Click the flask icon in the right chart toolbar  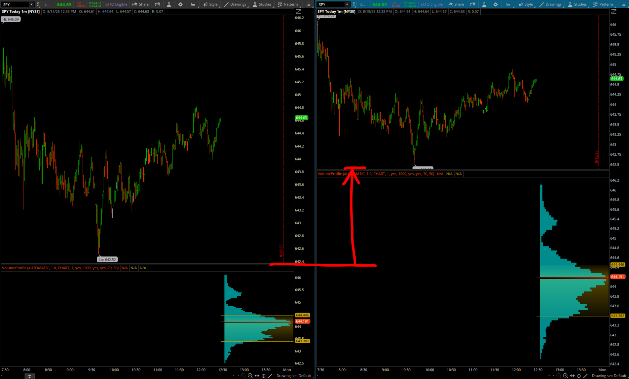click(x=484, y=4)
